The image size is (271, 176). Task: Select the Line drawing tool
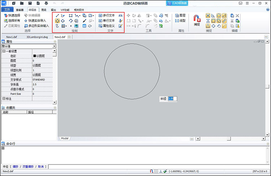coord(57,16)
